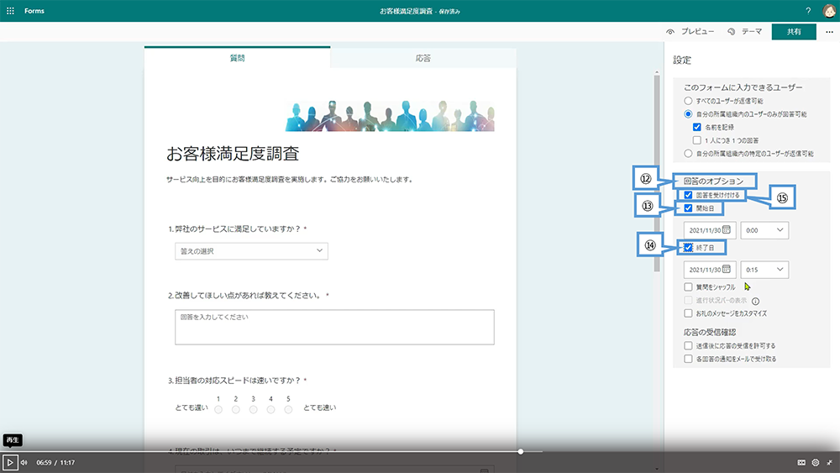Viewport: 840px width, 473px height.
Task: Open the more options ellipsis menu
Action: click(x=829, y=32)
